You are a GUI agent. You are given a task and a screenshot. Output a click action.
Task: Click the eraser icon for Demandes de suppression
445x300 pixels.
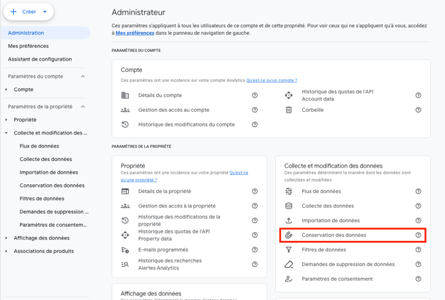click(288, 265)
